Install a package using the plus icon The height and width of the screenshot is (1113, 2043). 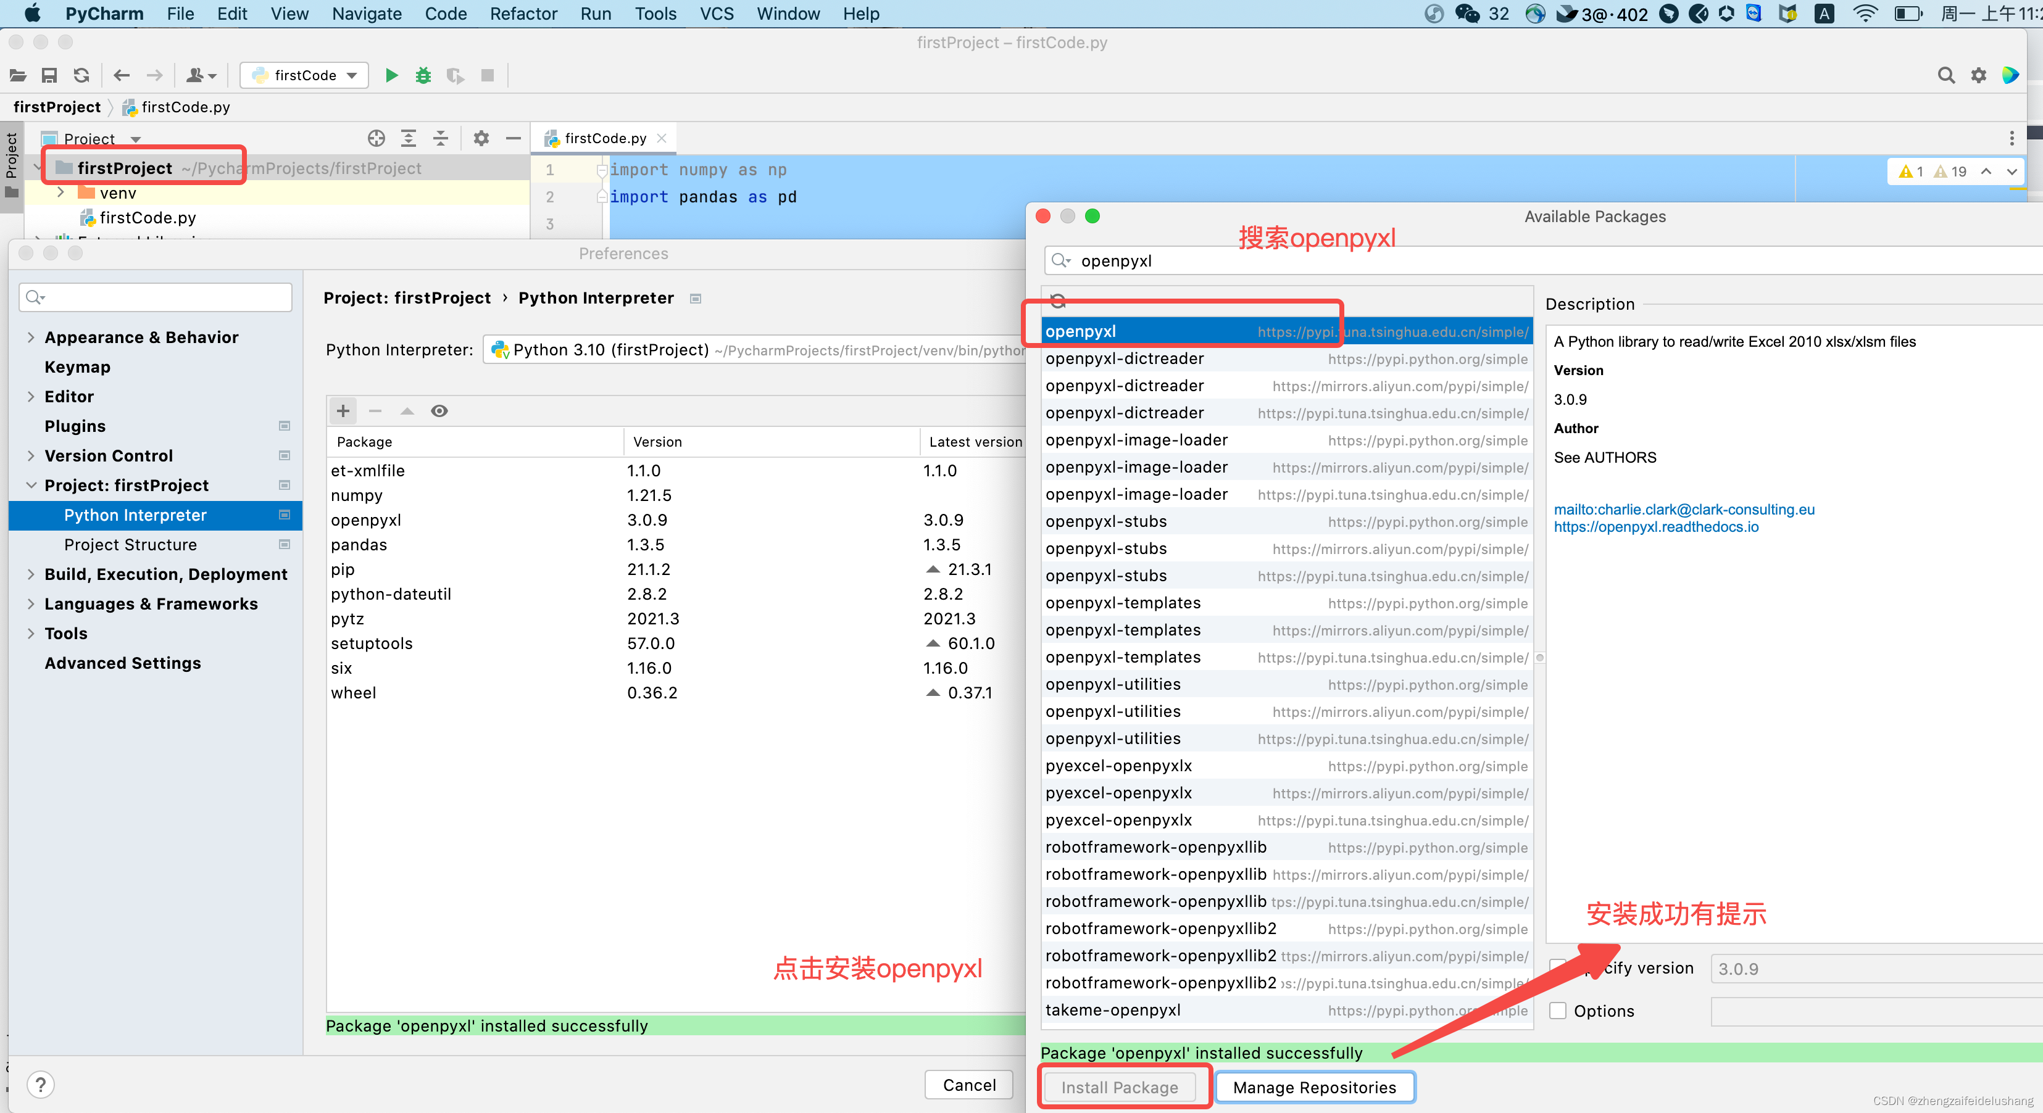tap(343, 411)
